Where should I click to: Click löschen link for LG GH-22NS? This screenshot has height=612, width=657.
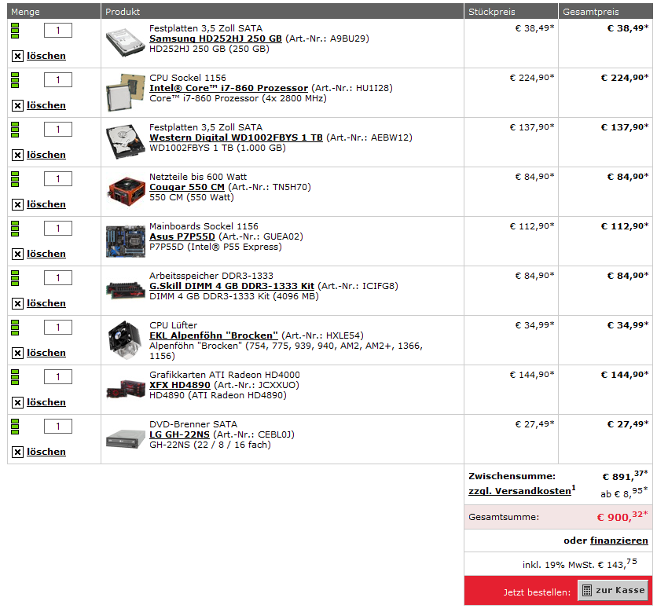(x=46, y=452)
